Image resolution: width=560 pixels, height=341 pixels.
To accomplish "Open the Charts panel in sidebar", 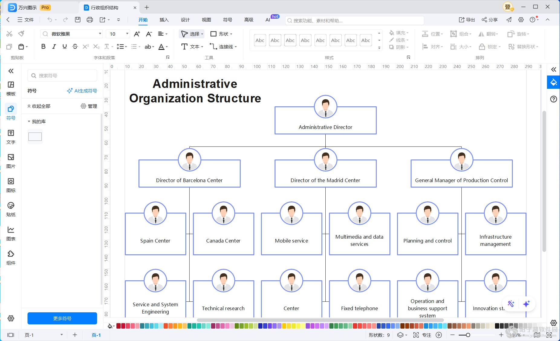I will tap(11, 233).
